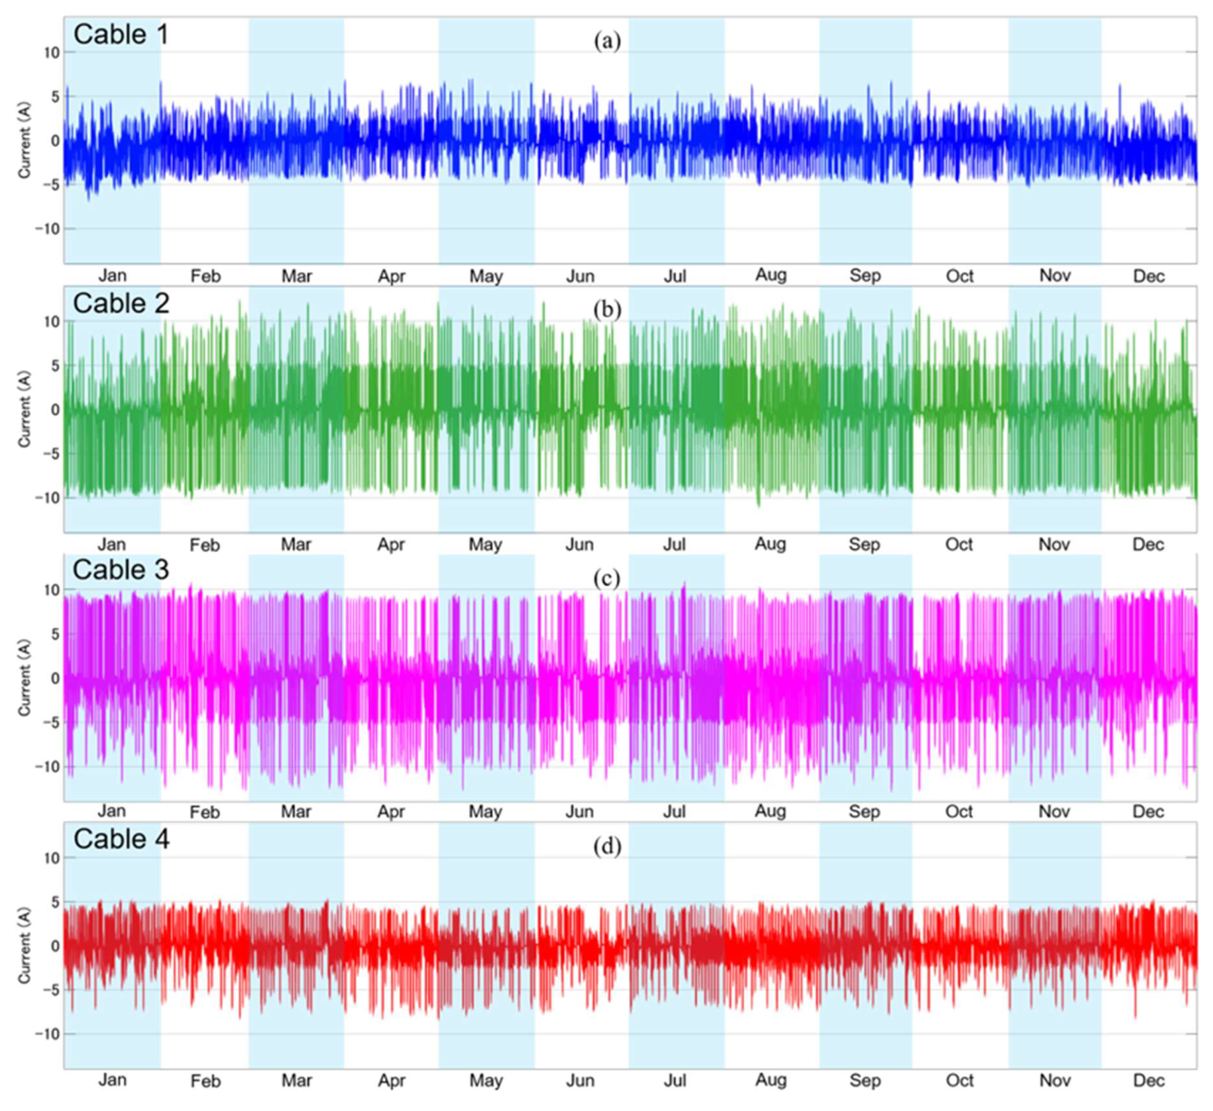Select positive 5 tick on Cable 2 y-axis
Screen dimensions: 1213x1111
pos(55,366)
